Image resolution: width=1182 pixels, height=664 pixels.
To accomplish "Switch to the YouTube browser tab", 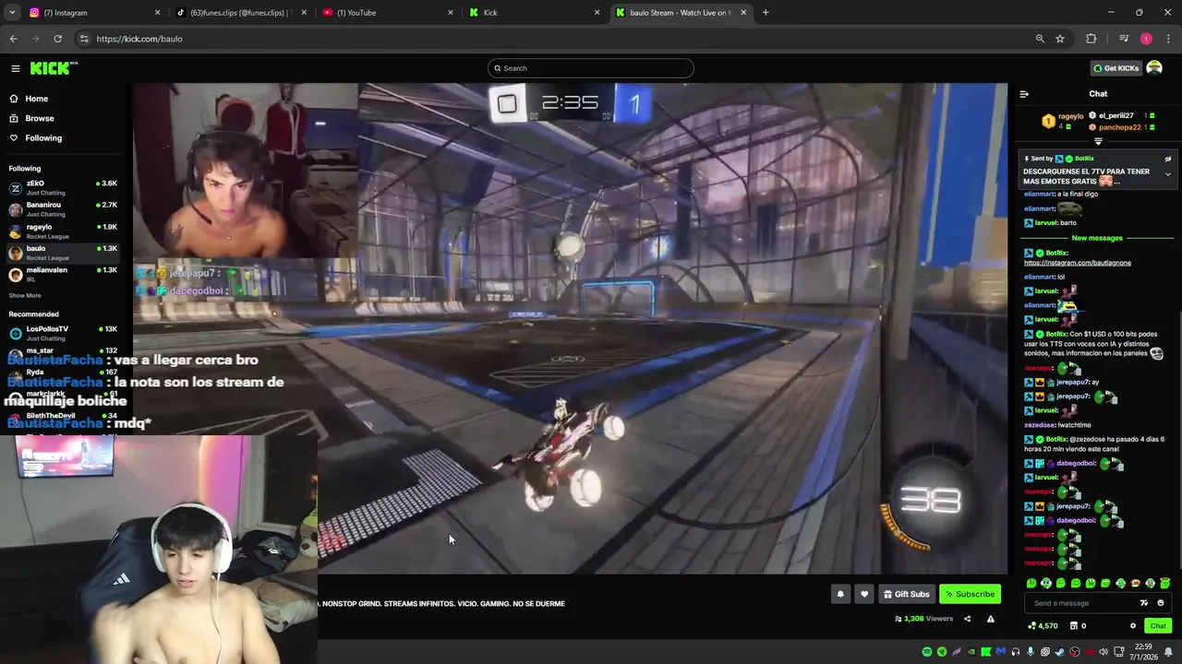I will [388, 13].
